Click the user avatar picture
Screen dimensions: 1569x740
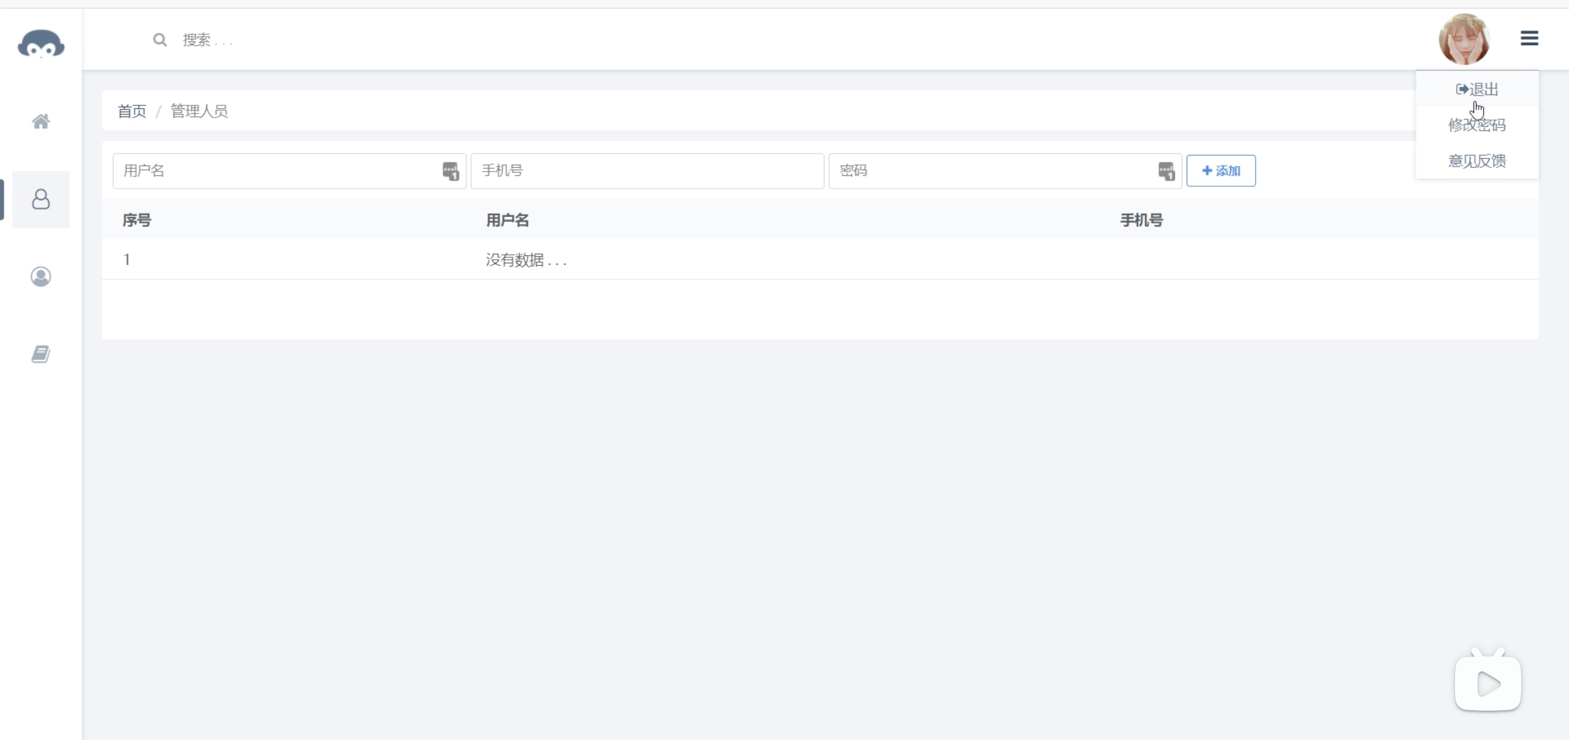coord(1464,40)
